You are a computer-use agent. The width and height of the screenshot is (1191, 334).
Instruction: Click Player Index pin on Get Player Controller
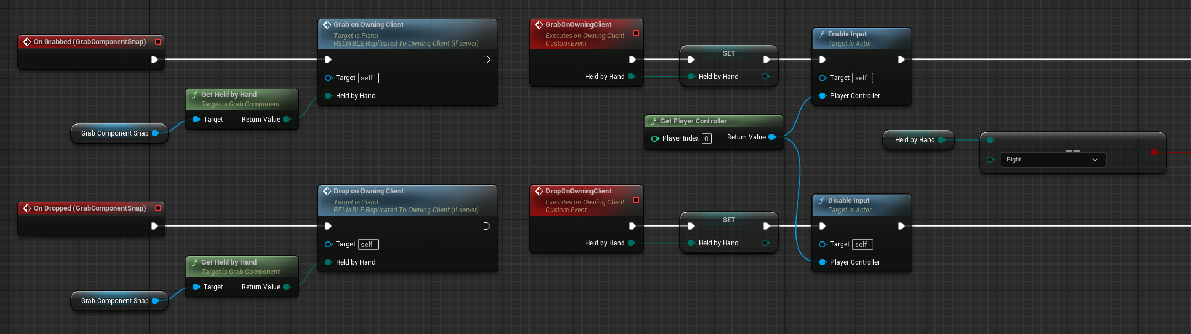(655, 138)
